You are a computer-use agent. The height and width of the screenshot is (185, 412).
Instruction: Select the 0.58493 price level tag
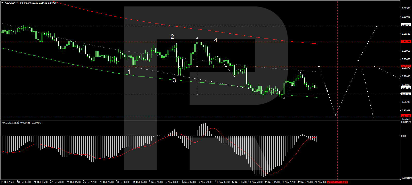point(406,94)
